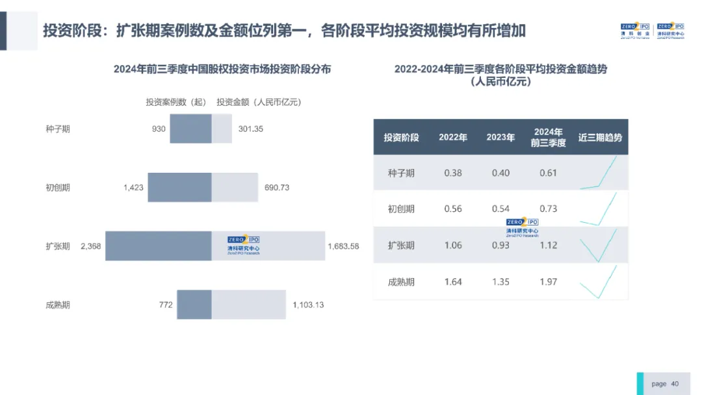Click the page 40 indicator

point(665,384)
